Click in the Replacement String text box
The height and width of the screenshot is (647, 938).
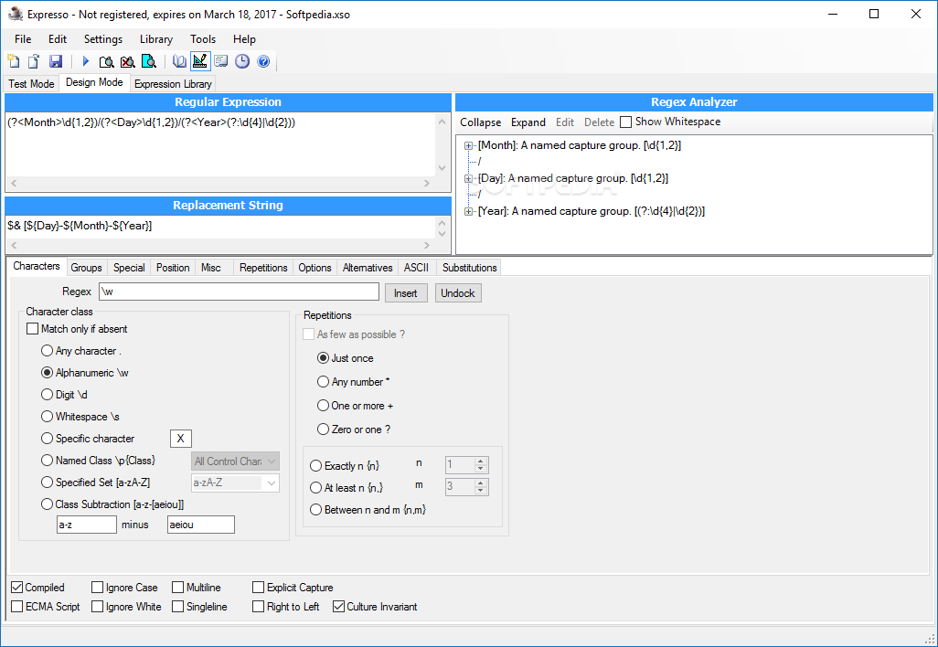tap(220, 228)
